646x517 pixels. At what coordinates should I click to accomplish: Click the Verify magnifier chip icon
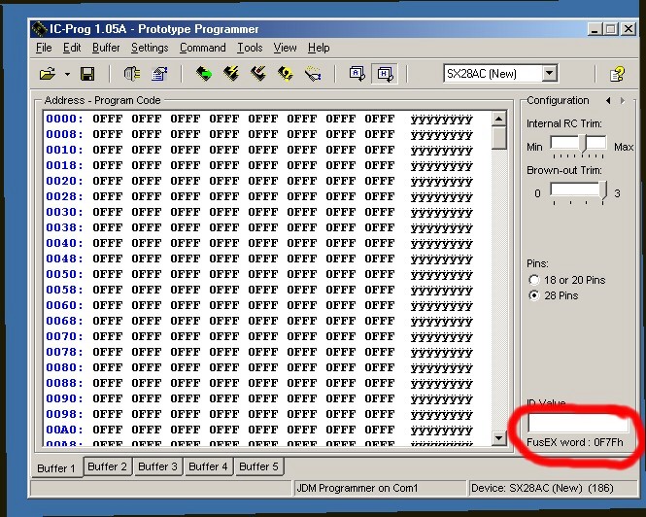(x=286, y=74)
